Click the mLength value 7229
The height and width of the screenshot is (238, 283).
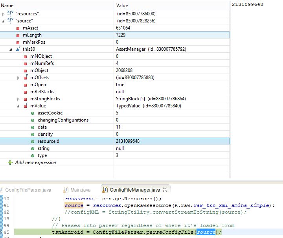[x=121, y=35]
